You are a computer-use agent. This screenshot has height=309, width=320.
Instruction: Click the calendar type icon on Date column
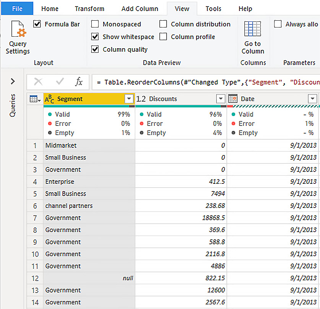click(x=233, y=99)
